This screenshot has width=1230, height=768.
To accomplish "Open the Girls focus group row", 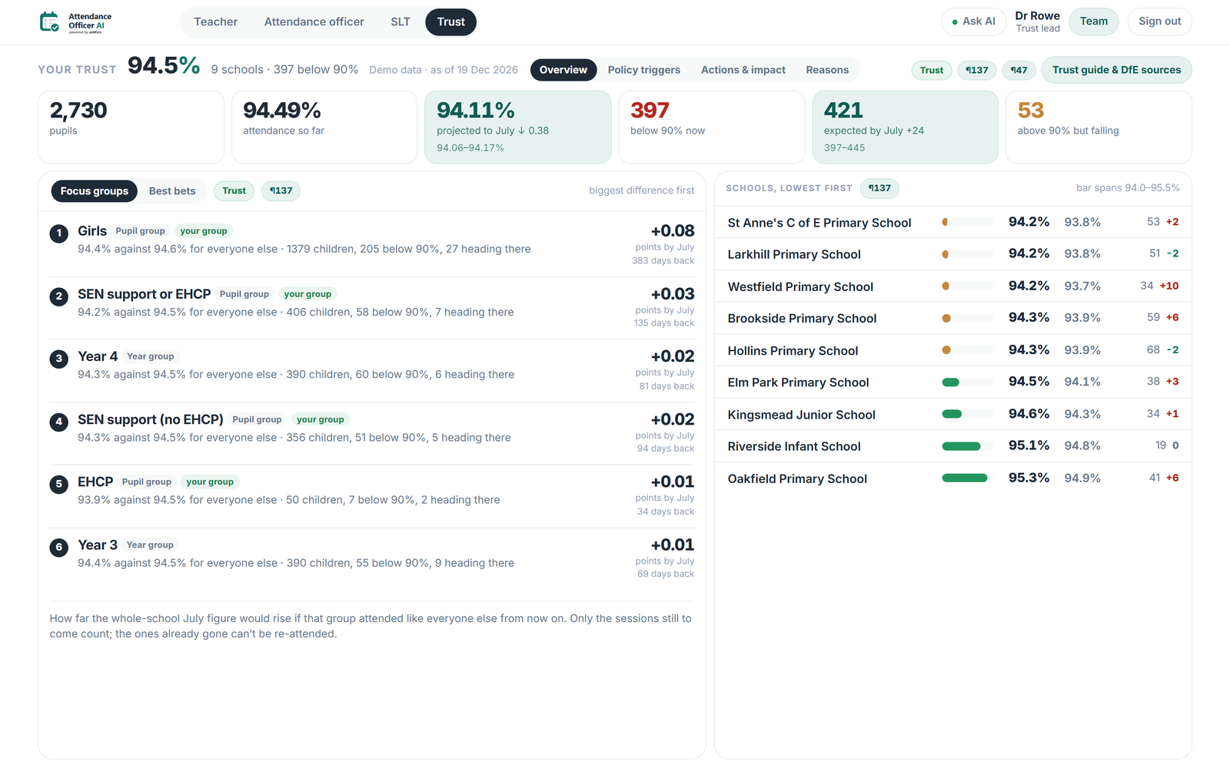I will [x=371, y=244].
